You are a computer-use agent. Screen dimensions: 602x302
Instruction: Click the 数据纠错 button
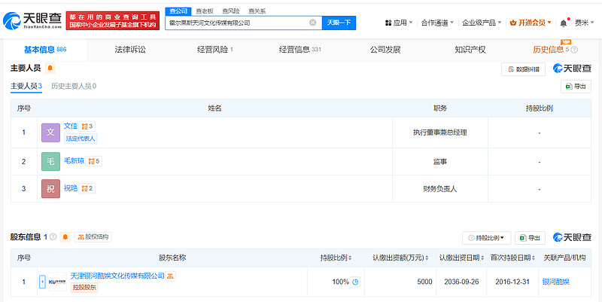click(524, 69)
